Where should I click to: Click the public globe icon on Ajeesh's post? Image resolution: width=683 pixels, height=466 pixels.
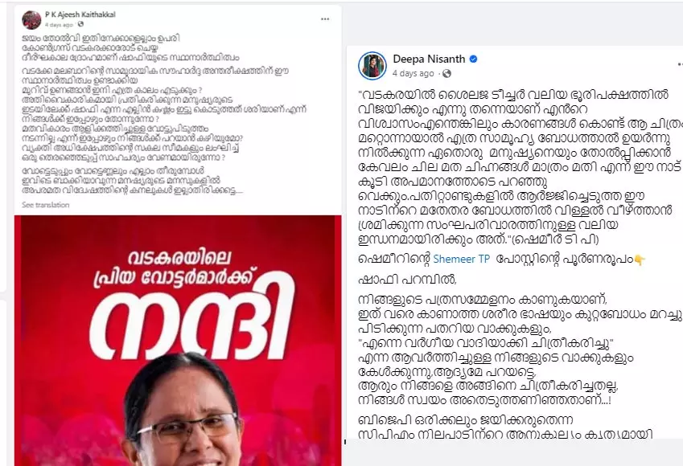[x=80, y=24]
